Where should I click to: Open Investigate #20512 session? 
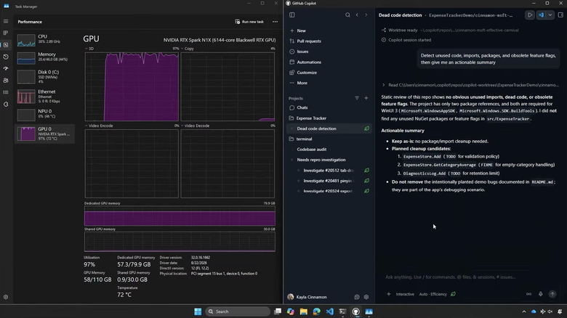[x=329, y=170]
